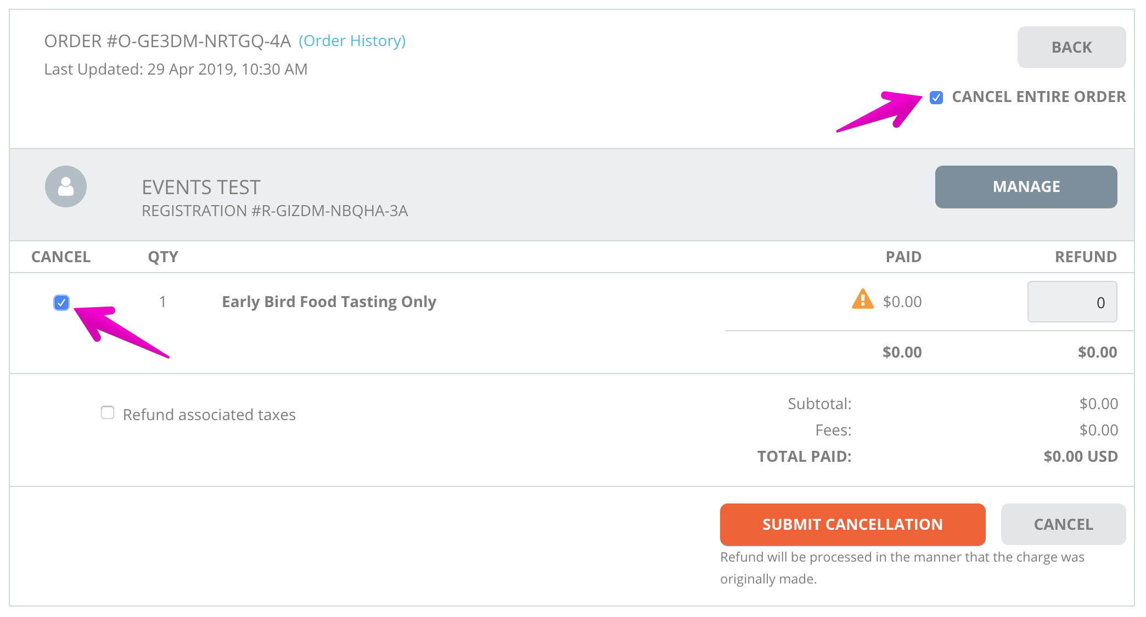1146x617 pixels.
Task: Click registration number R-GIZDM-NBQHA-3A
Action: click(274, 211)
